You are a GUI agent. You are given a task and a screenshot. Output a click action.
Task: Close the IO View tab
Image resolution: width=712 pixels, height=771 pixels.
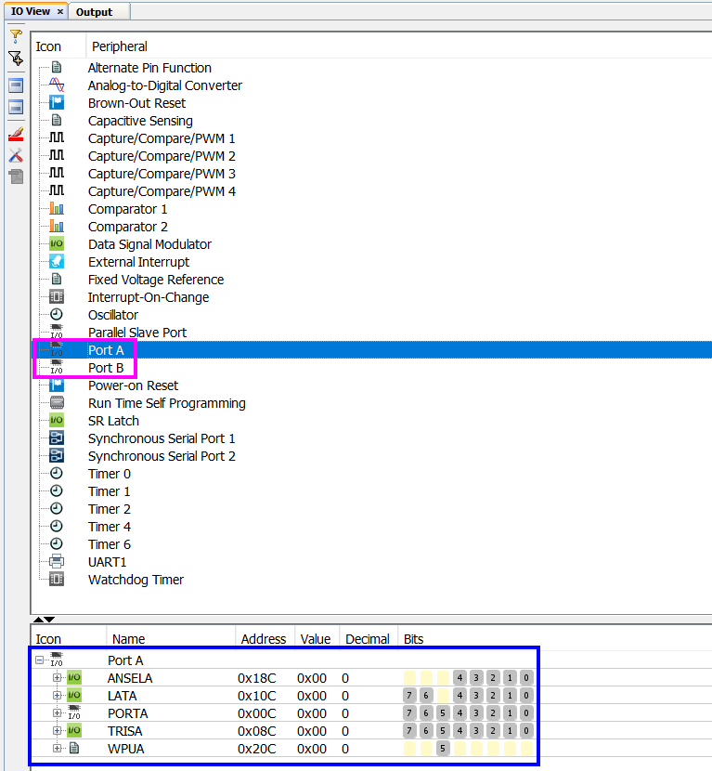60,11
